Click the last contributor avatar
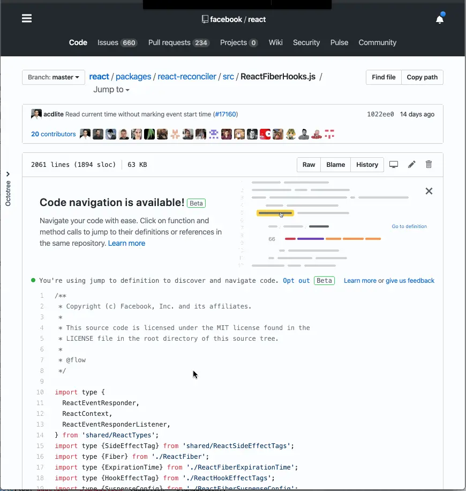Viewport: 466px width, 491px height. [x=329, y=134]
